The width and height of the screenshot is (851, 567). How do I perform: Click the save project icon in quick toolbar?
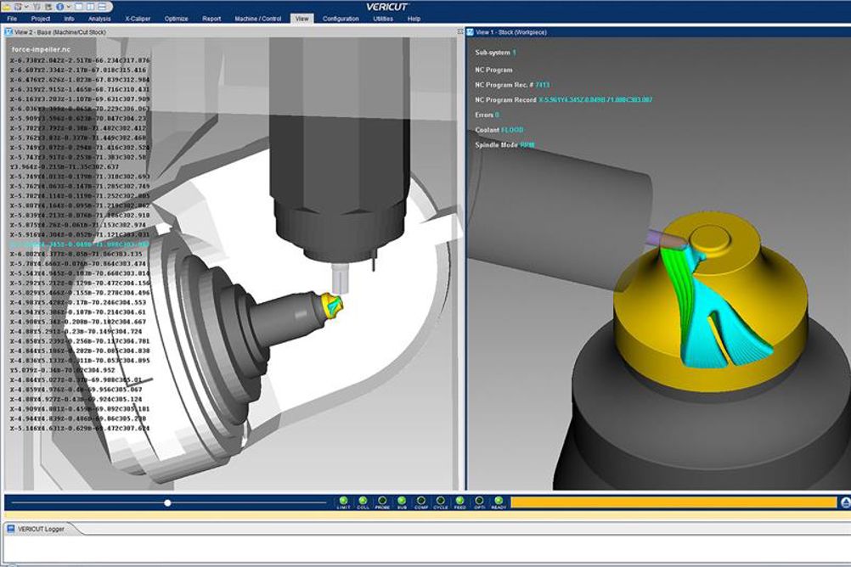[18, 7]
